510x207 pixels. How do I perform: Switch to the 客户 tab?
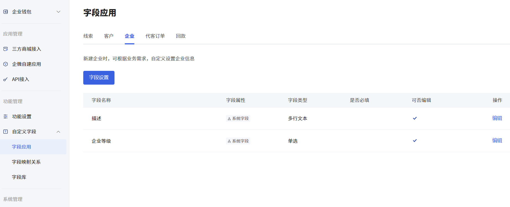click(x=109, y=36)
